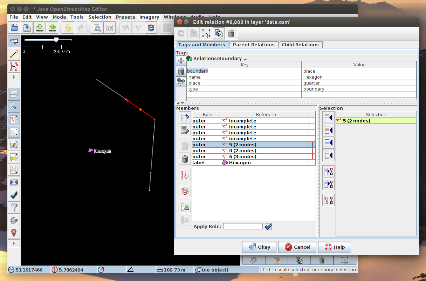Click the Undo arrow in toolbar
The height and width of the screenshot is (281, 426).
(68, 28)
